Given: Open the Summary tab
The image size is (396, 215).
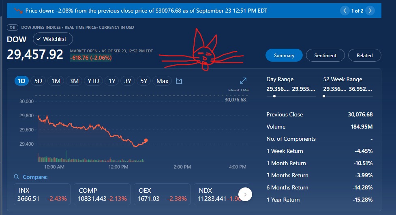Looking at the screenshot, I should pyautogui.click(x=284, y=56).
